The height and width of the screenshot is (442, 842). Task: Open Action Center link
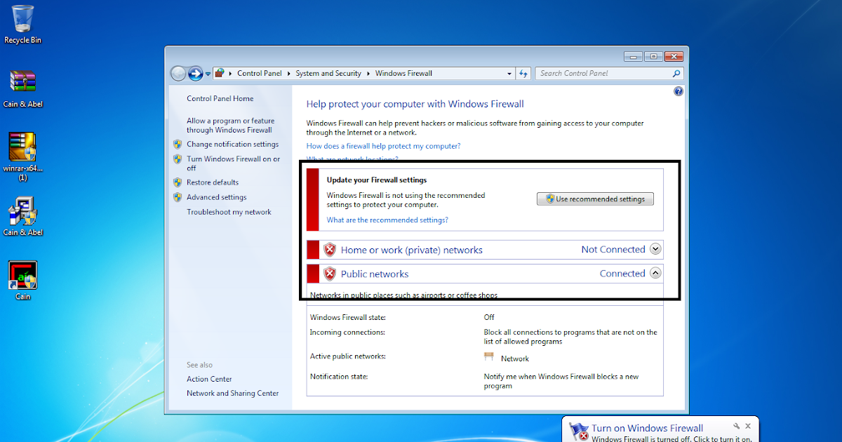209,379
